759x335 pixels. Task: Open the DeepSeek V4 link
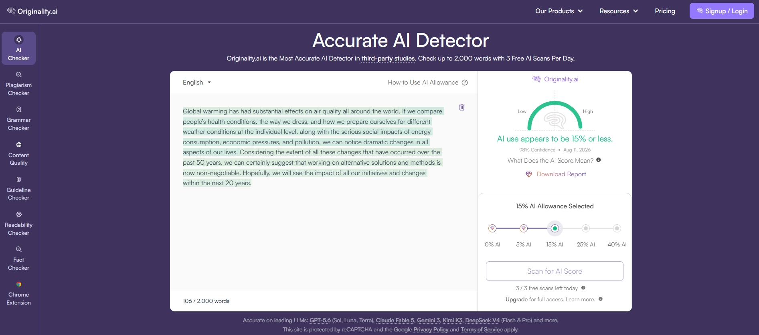point(482,320)
